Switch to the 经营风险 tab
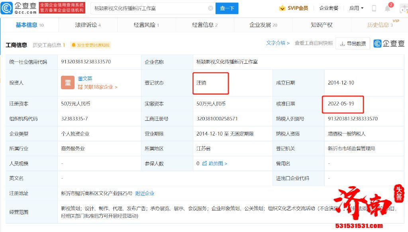Image resolution: width=408 pixels, height=232 pixels. click(x=146, y=25)
